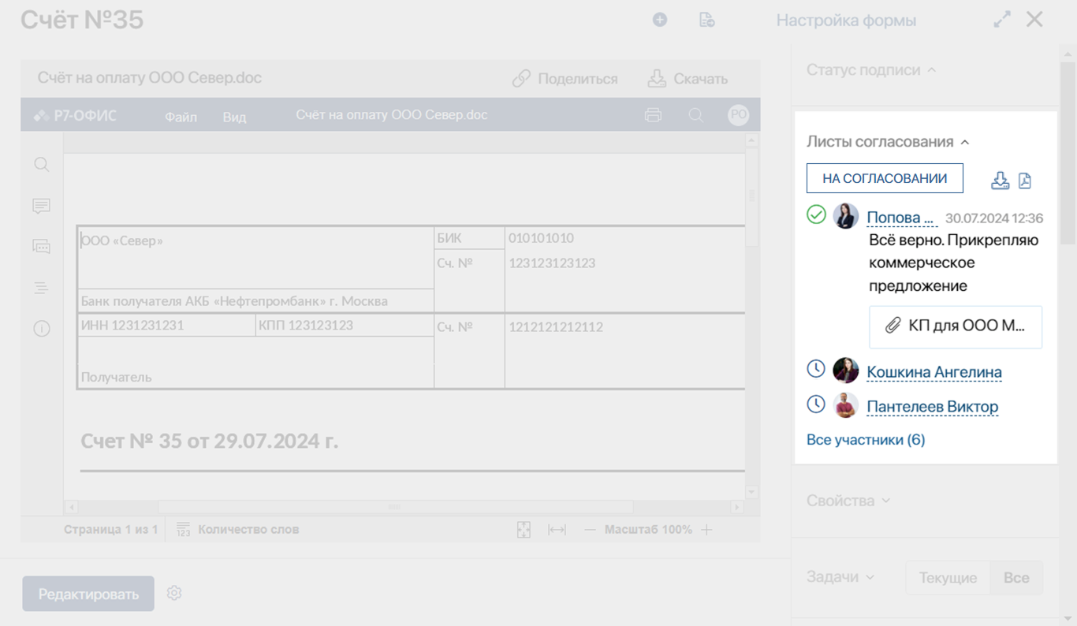Click the НА СОГЛАСОВАНИИ status button
The height and width of the screenshot is (626, 1077).
click(x=885, y=178)
